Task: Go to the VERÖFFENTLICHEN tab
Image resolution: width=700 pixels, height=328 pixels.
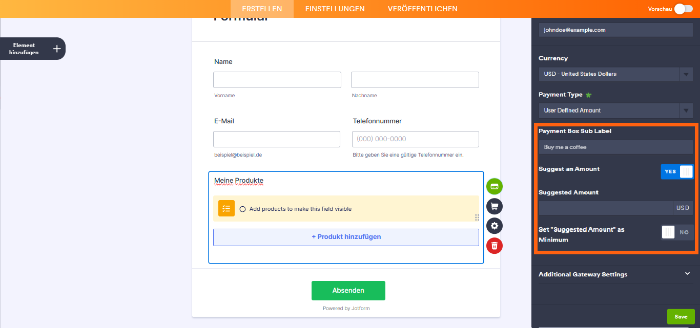Action: coord(423,9)
